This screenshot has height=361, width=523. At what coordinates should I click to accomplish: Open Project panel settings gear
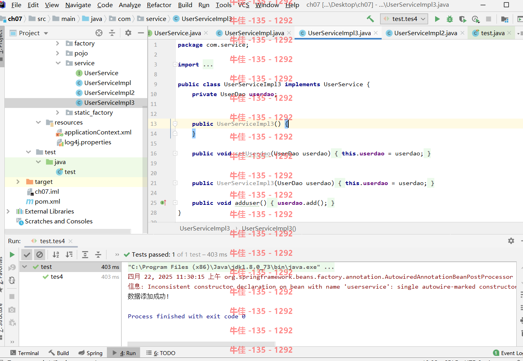click(x=128, y=33)
